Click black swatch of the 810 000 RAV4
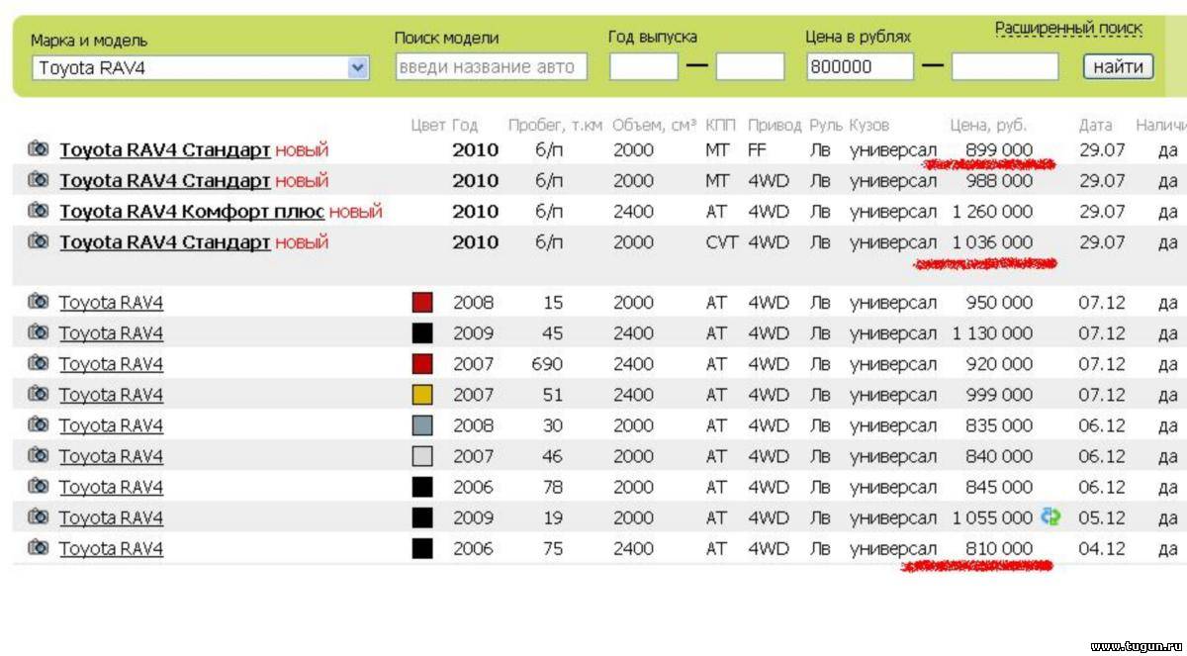Image resolution: width=1187 pixels, height=656 pixels. click(x=422, y=548)
